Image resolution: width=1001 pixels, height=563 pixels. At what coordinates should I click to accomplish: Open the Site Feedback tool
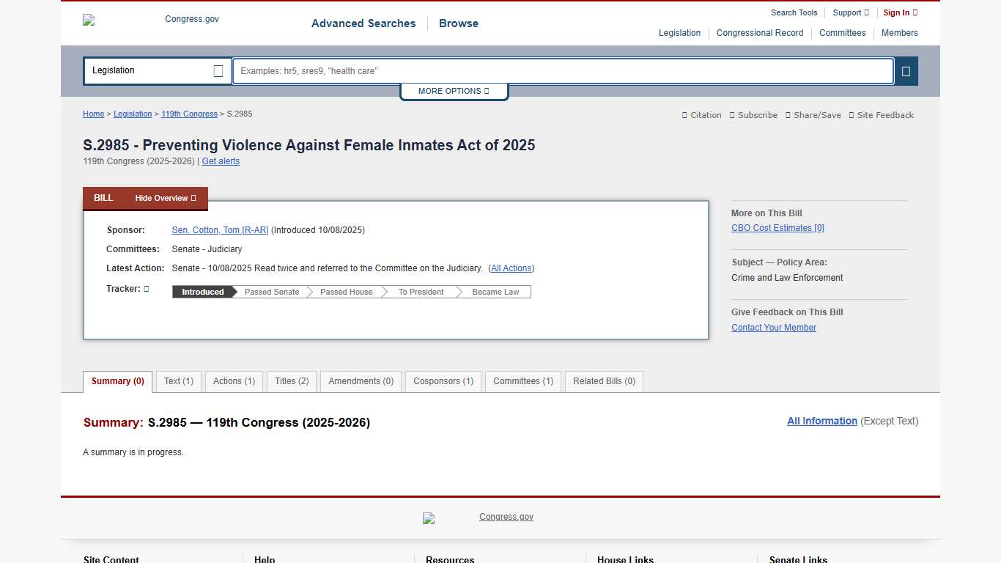coord(881,115)
